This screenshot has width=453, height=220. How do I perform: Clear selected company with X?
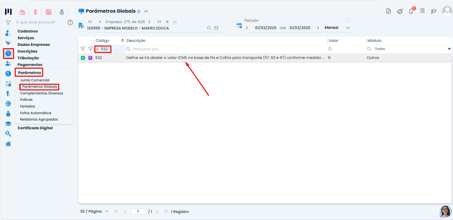point(167,22)
